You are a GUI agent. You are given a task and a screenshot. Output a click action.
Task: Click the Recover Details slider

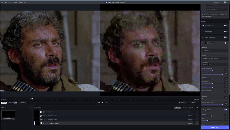coord(213,75)
